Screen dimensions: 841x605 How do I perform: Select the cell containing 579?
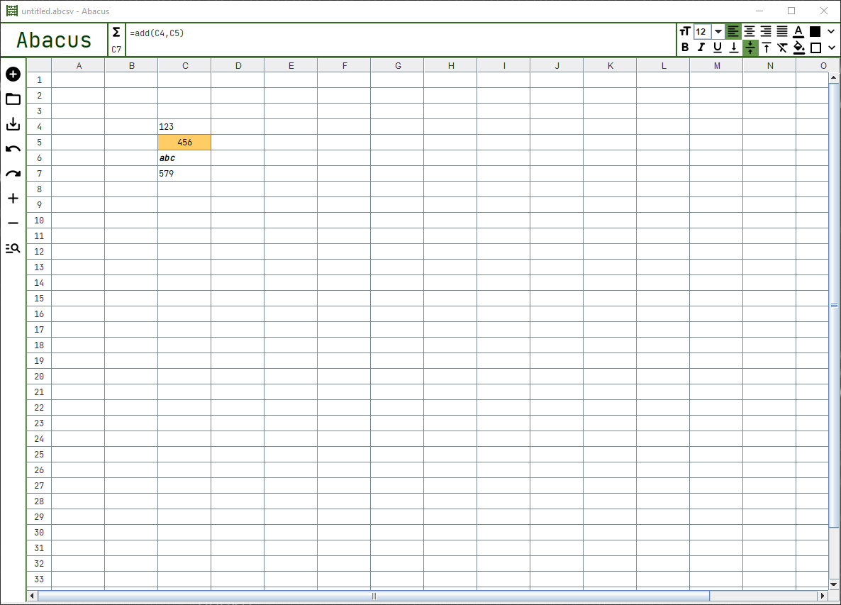point(184,173)
